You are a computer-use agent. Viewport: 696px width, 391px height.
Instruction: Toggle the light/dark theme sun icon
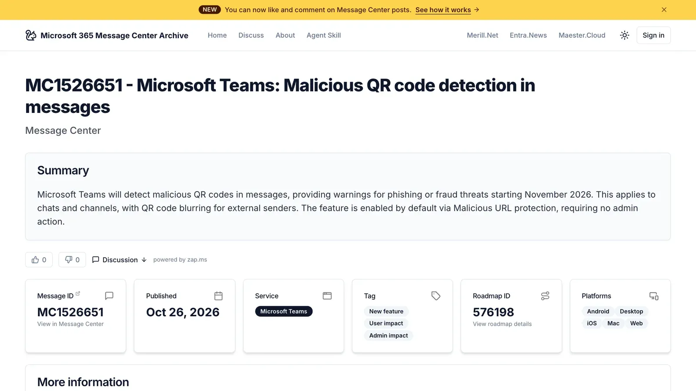coord(625,35)
